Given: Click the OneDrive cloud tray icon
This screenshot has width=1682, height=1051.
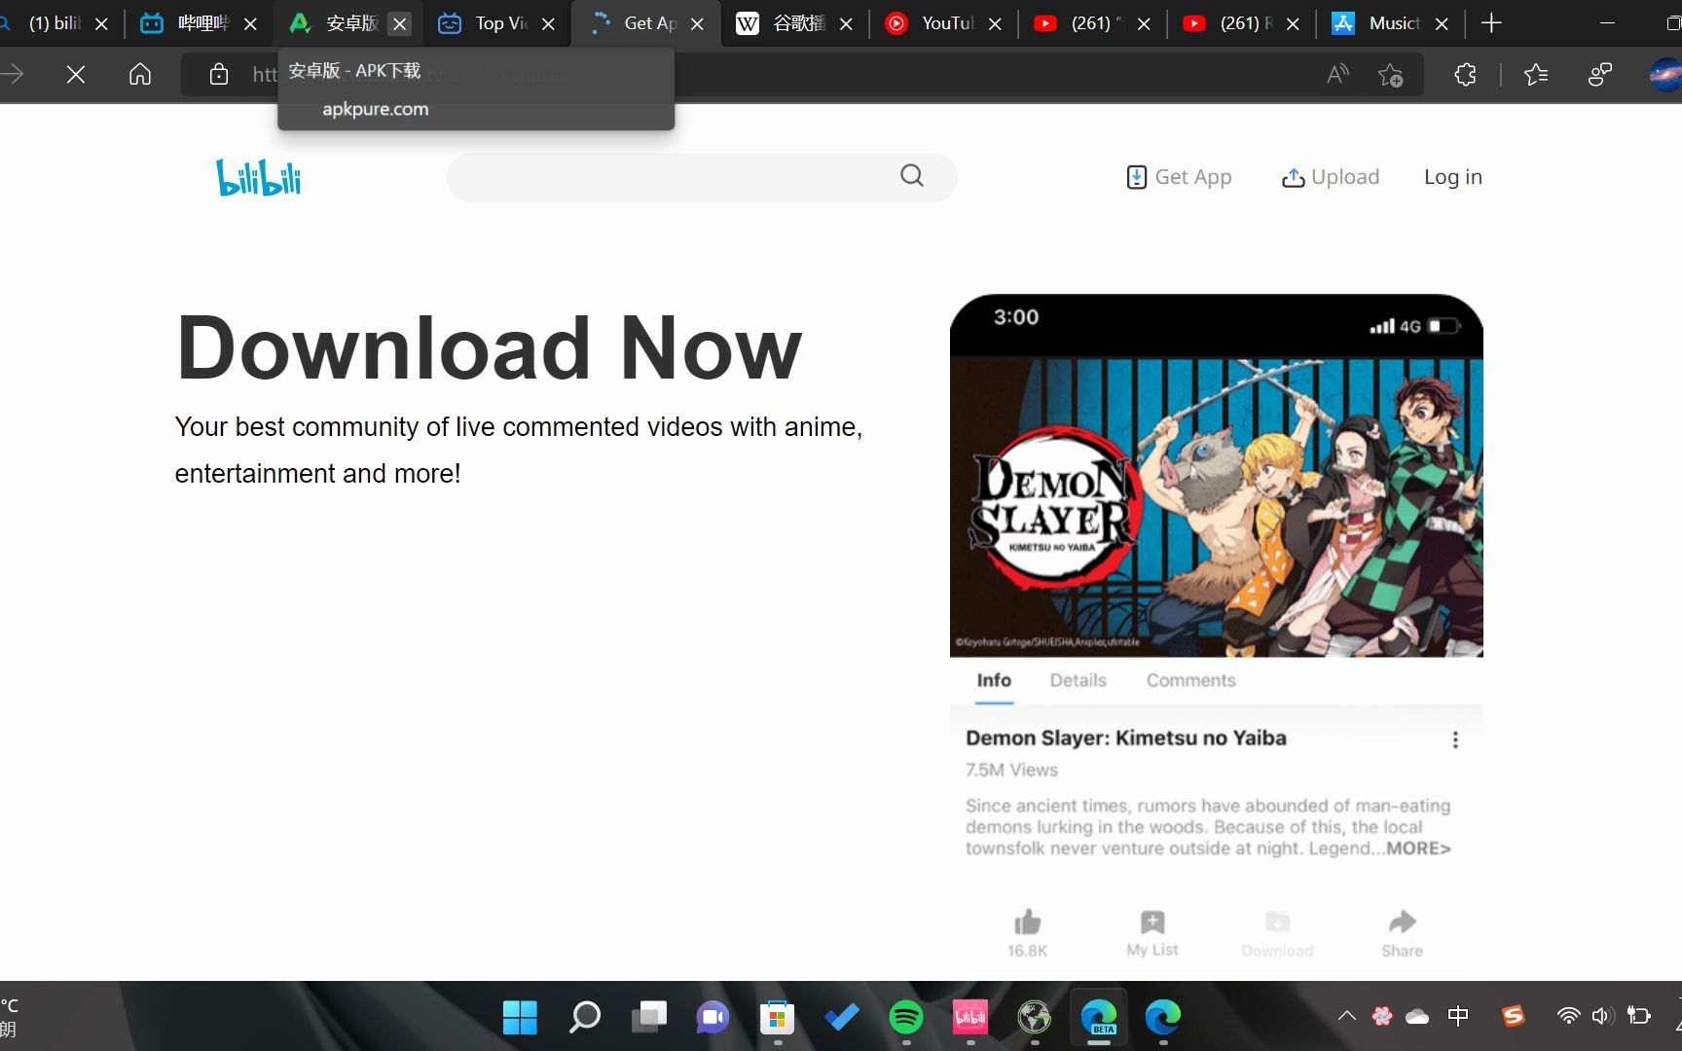Looking at the screenshot, I should (x=1417, y=1016).
